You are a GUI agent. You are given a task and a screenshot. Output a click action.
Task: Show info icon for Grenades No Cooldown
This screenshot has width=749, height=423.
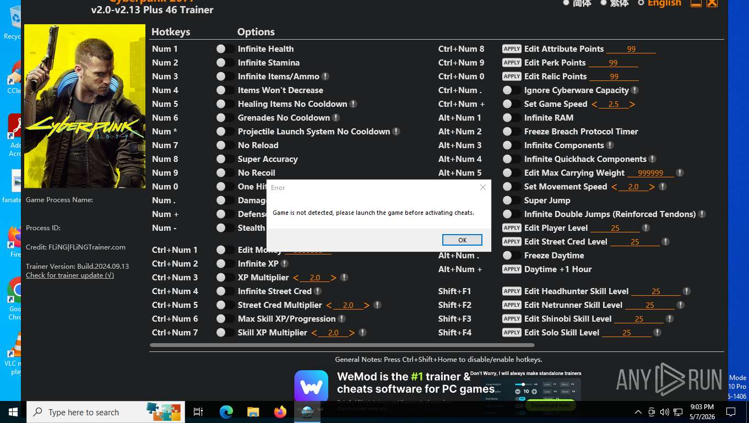(x=336, y=118)
